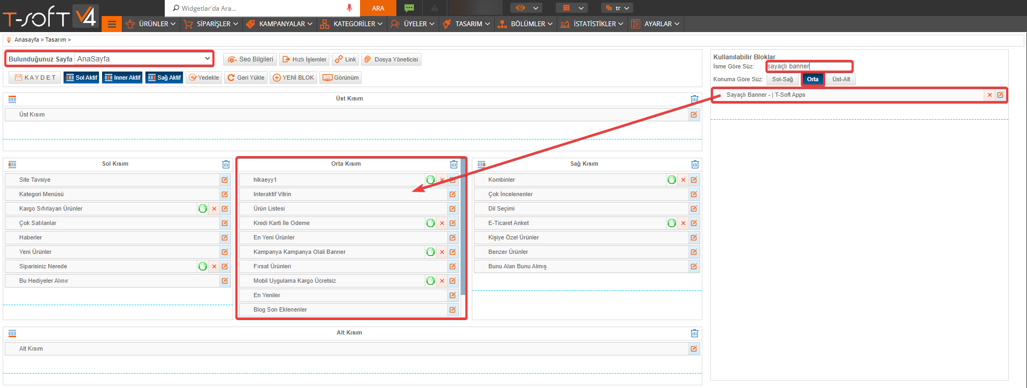Click the KAYDET save button
The image size is (1027, 388).
35,77
